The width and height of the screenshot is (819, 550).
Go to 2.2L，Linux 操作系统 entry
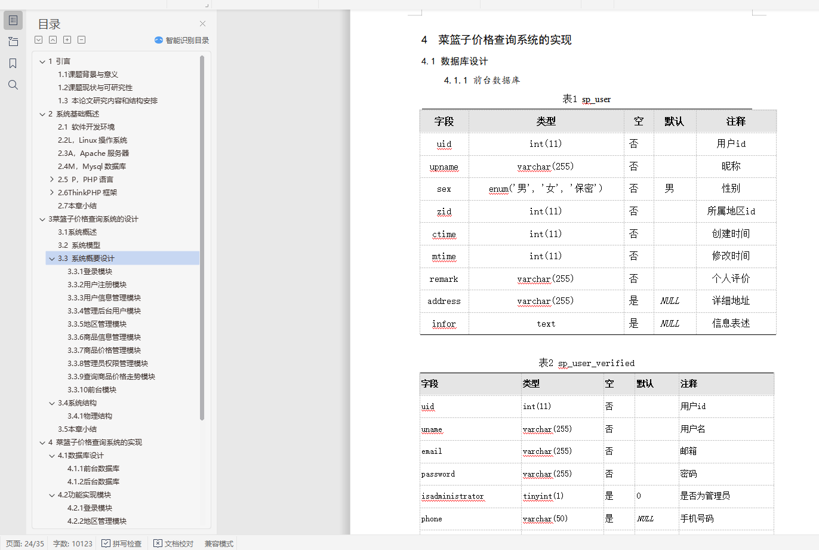click(x=93, y=140)
